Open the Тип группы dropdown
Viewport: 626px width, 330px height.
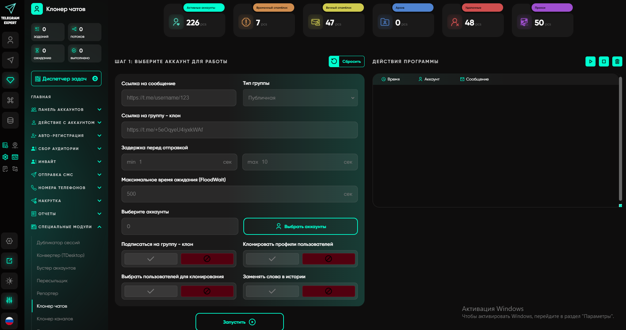coord(300,98)
